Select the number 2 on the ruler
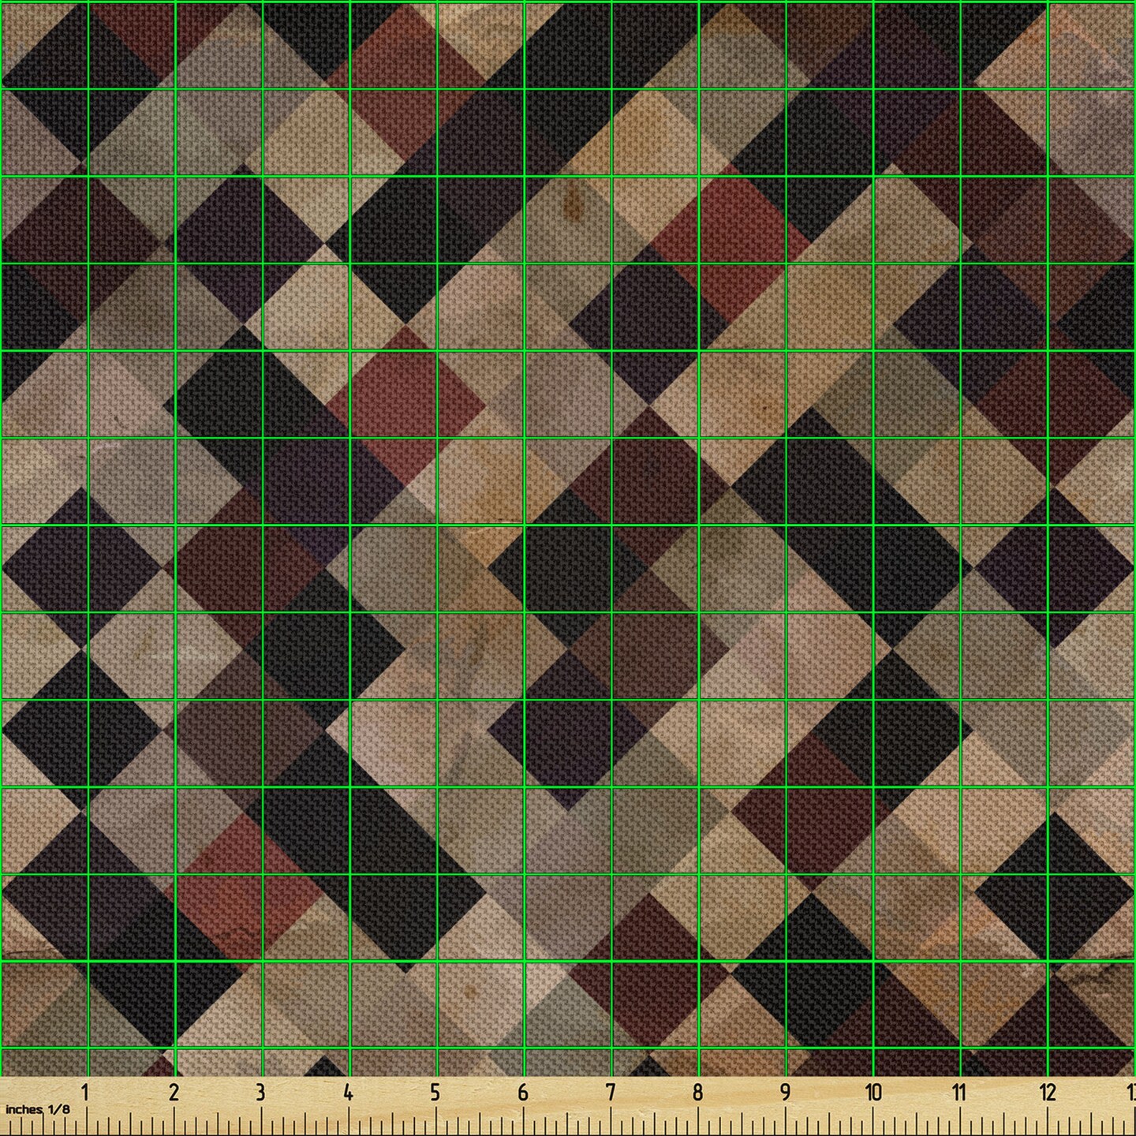Screen dimensions: 1136x1136 pyautogui.click(x=174, y=1093)
